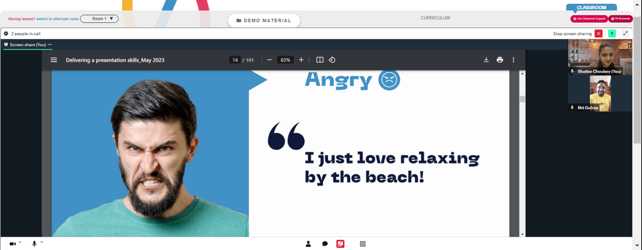The width and height of the screenshot is (642, 250).
Task: Open the Demo Material tab
Action: pos(264,21)
